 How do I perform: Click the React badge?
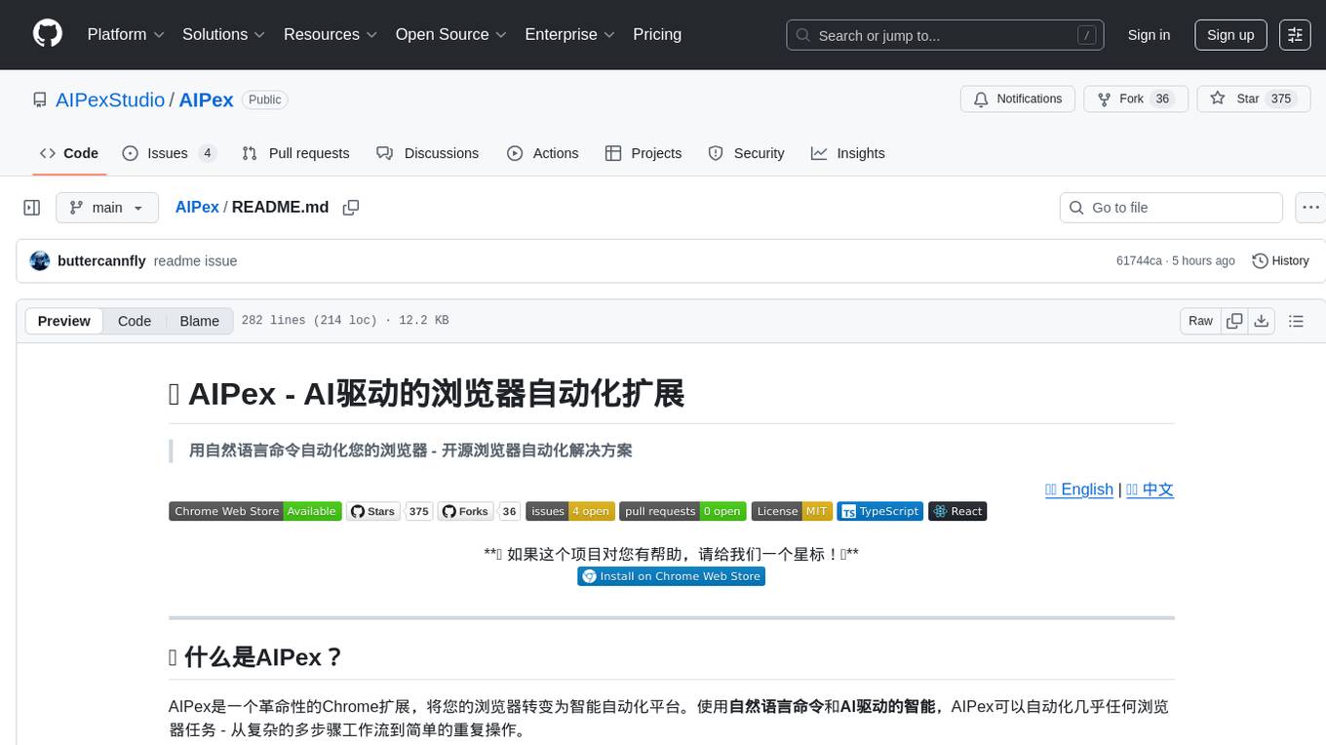coord(957,511)
